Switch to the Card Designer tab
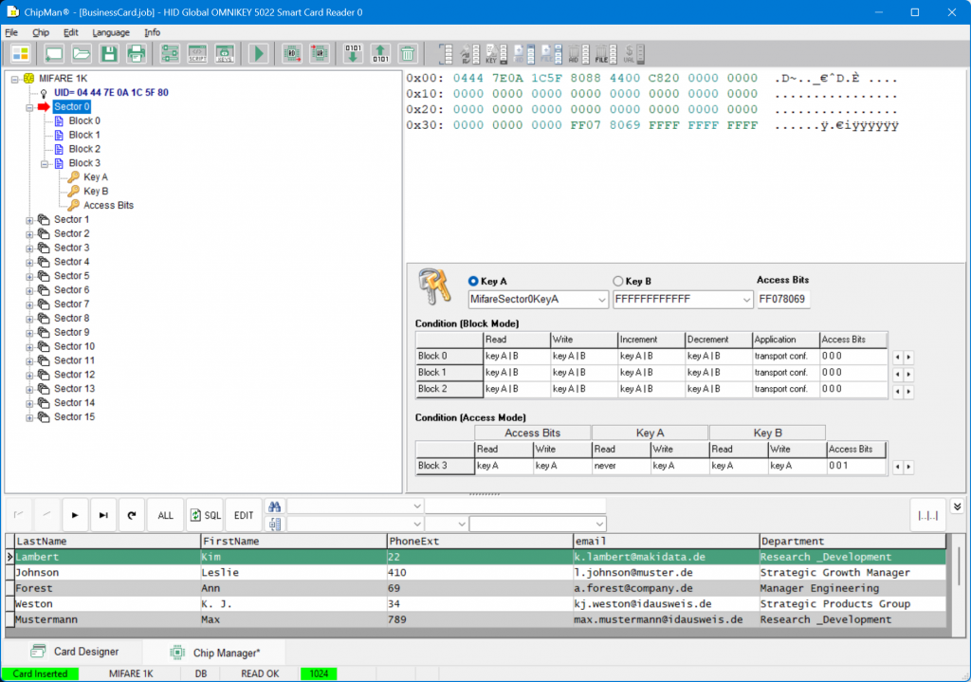The image size is (971, 682). point(74,652)
